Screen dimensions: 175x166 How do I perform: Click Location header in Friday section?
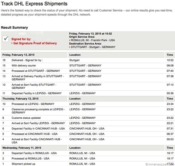75,55
